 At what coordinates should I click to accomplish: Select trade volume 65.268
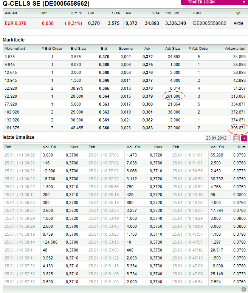coord(217,155)
